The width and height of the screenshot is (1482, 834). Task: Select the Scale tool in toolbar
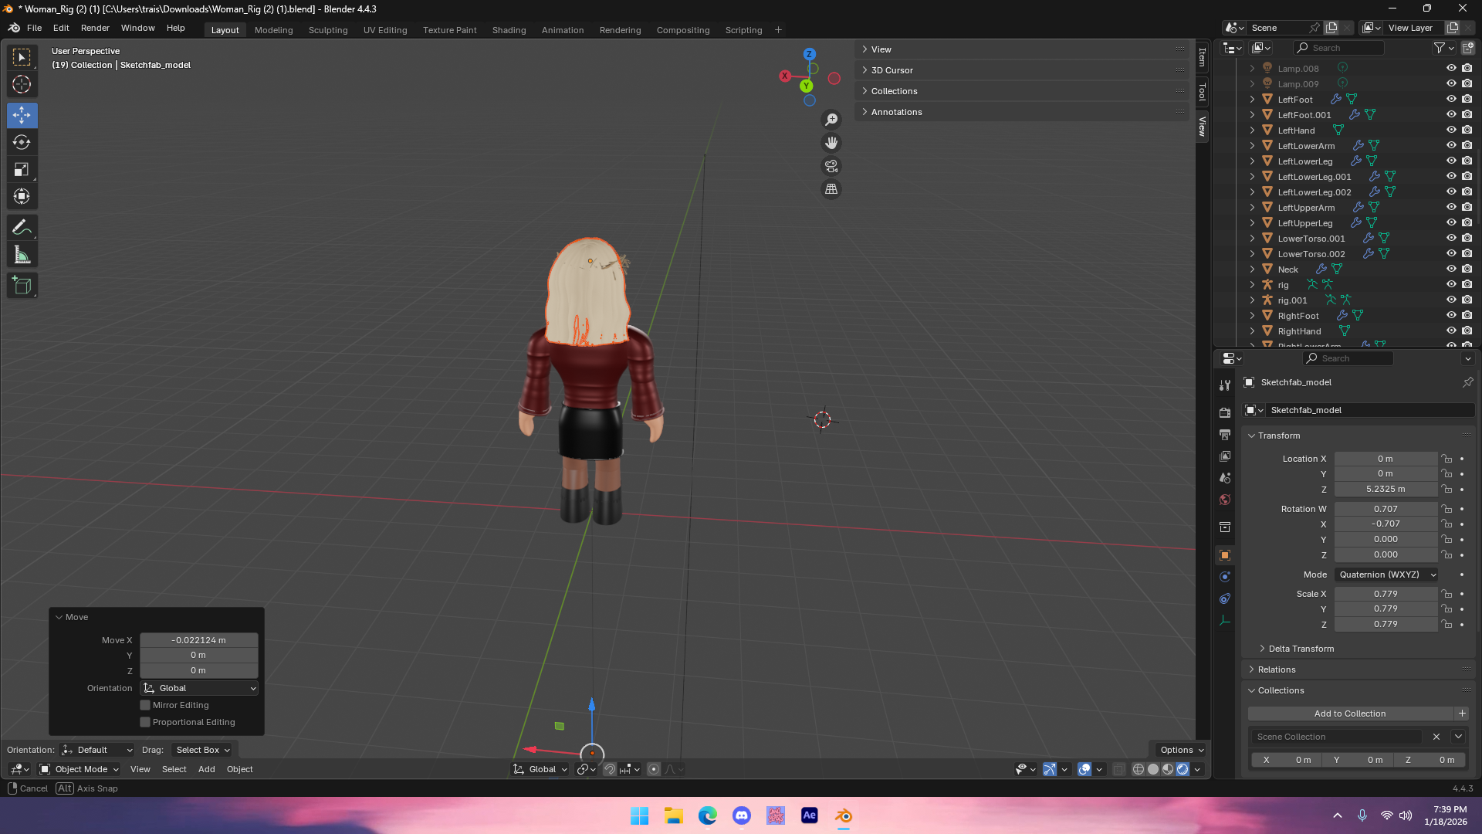pos(22,170)
